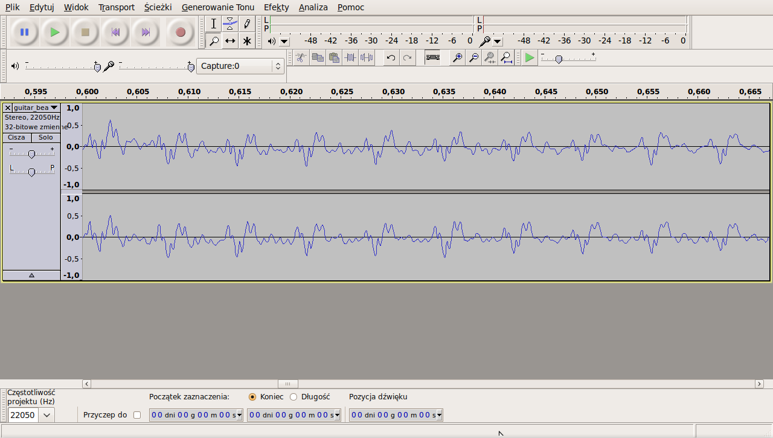Click the horizontal scrollbar right arrow

(x=759, y=384)
